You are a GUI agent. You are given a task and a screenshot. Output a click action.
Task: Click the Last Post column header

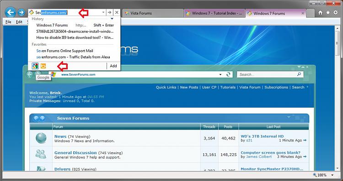pyautogui.click(x=273, y=127)
